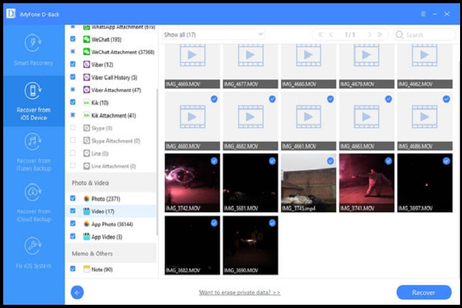Uncheck the WeChat checkbox

[x=73, y=39]
